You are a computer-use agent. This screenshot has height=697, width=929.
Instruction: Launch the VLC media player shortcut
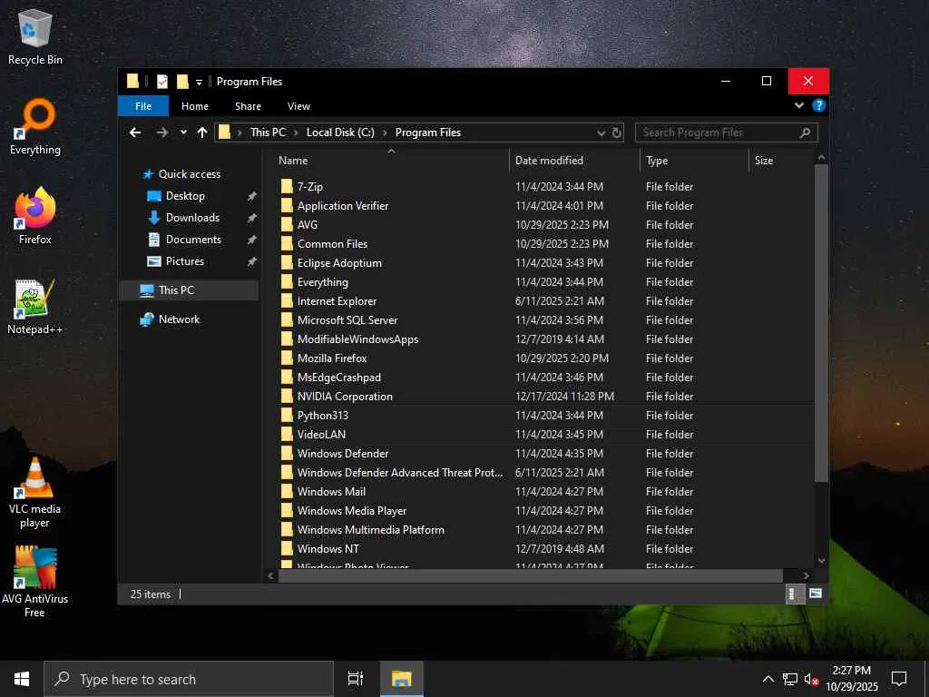coord(35,492)
